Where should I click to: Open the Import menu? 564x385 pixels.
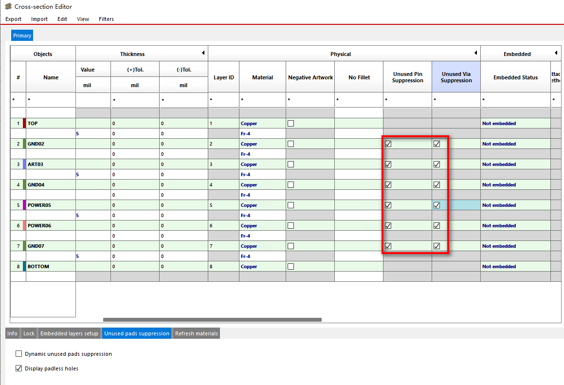39,19
